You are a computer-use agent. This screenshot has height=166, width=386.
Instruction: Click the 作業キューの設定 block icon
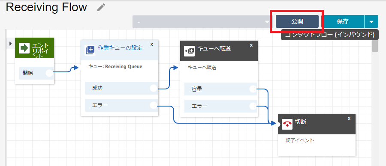[x=90, y=50]
